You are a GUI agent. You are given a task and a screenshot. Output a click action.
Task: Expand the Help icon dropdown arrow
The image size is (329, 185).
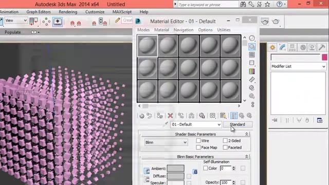(x=285, y=4)
